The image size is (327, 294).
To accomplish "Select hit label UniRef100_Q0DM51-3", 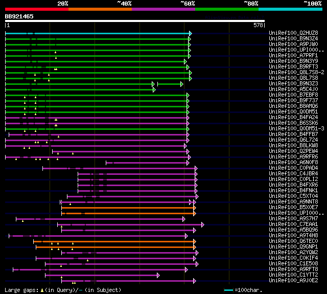I will (x=296, y=129).
